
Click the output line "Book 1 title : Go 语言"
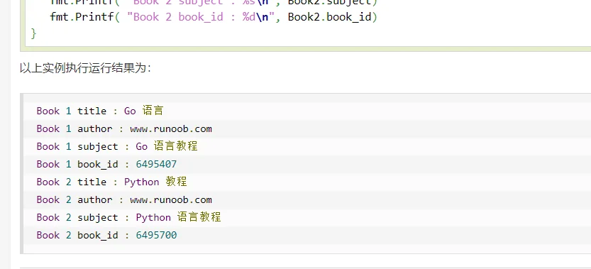coord(100,111)
